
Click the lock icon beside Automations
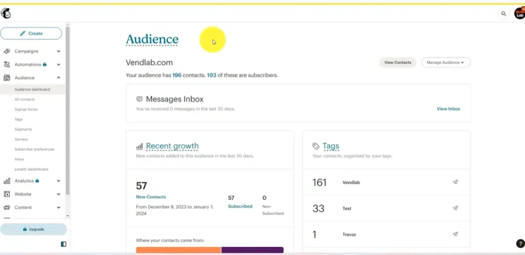(45, 64)
